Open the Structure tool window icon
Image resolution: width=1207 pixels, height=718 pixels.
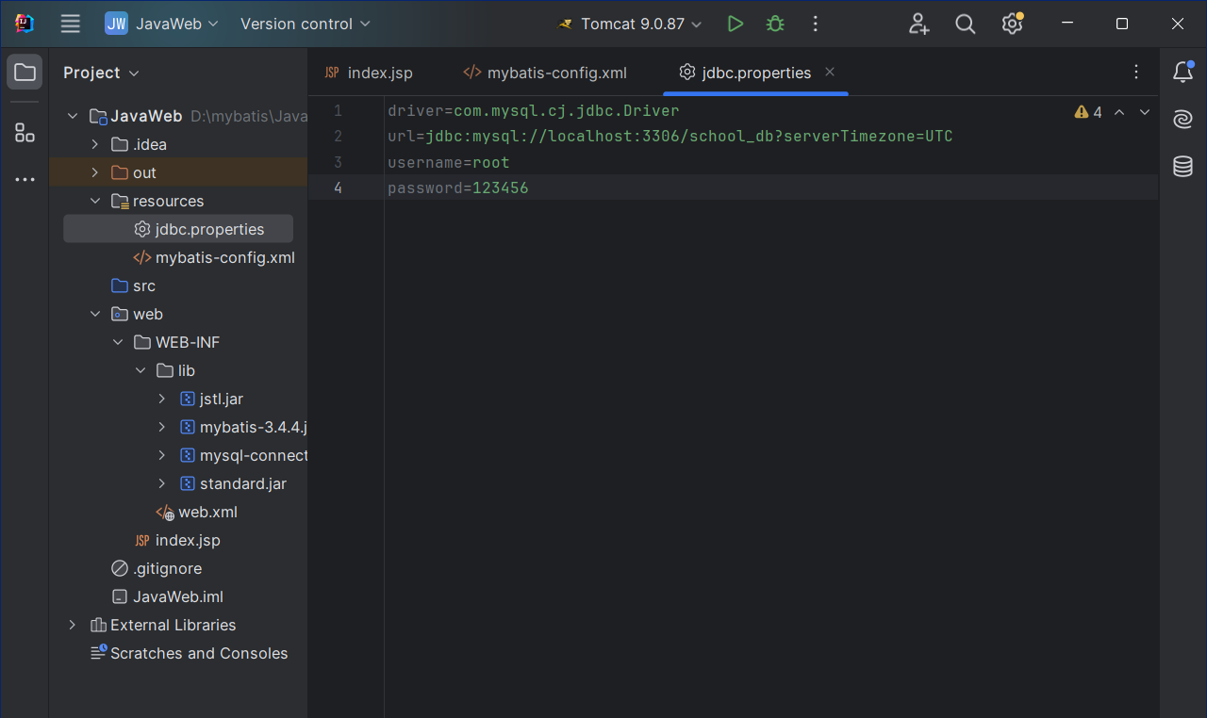25,133
